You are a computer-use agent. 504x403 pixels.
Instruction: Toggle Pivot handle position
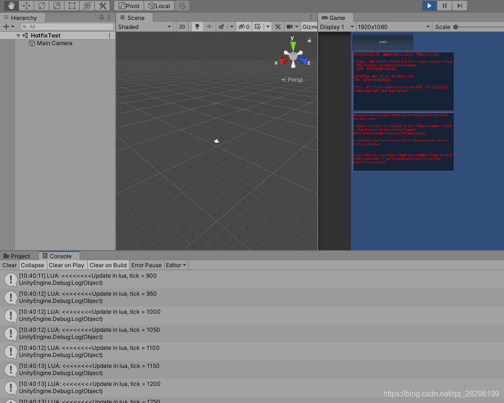pos(129,6)
